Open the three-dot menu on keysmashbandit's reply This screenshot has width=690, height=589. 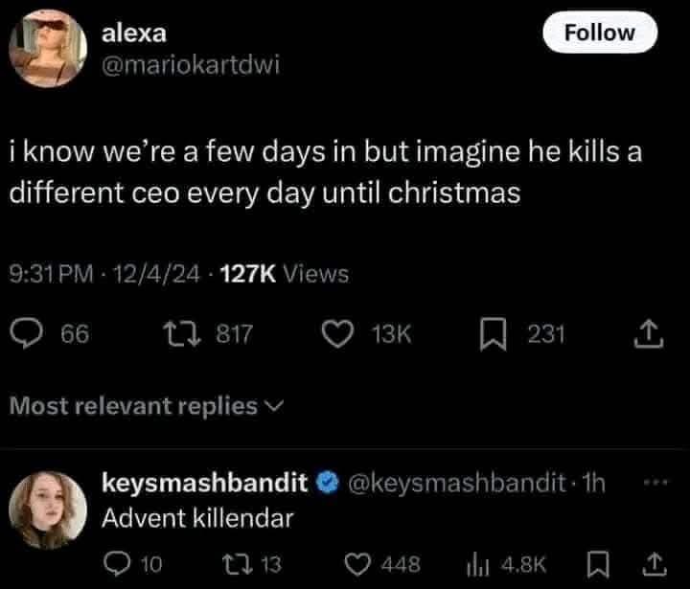[x=655, y=482]
